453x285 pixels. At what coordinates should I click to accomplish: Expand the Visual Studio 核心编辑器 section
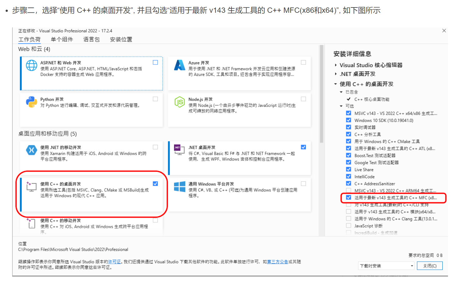336,65
